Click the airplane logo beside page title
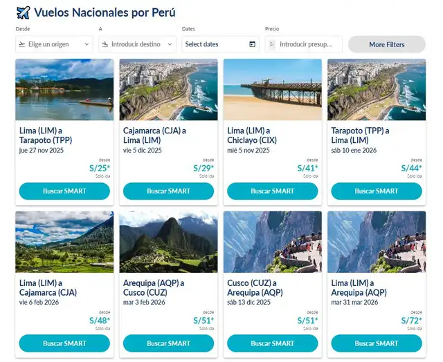Viewport: 443px width, 362px height. 23,12
